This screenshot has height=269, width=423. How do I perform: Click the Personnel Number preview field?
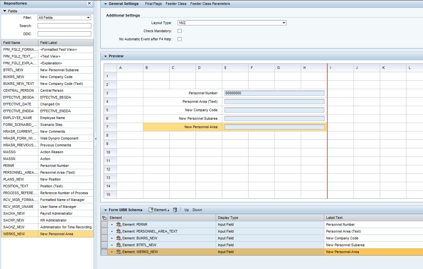pos(274,93)
